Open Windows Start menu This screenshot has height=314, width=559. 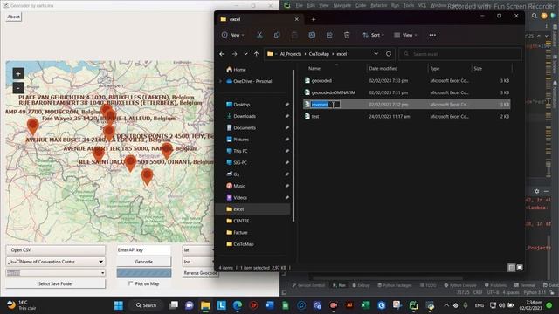(119, 305)
